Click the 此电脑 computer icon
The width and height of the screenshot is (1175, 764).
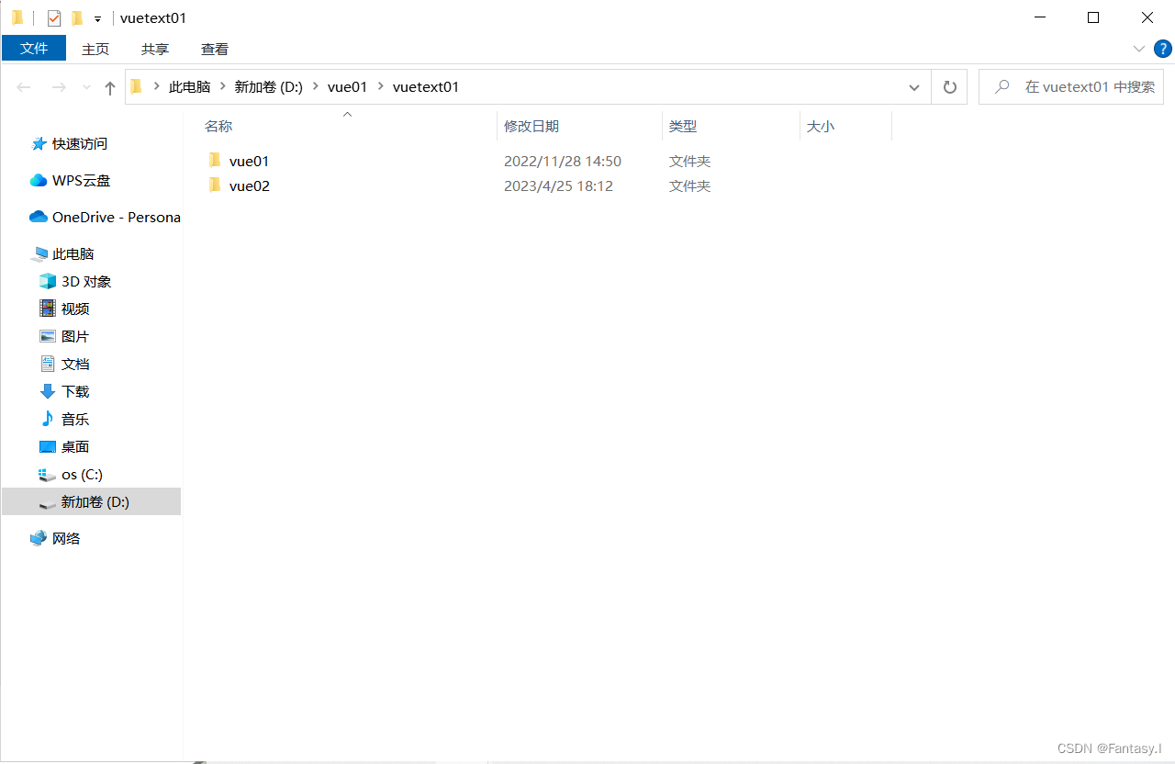(x=39, y=254)
